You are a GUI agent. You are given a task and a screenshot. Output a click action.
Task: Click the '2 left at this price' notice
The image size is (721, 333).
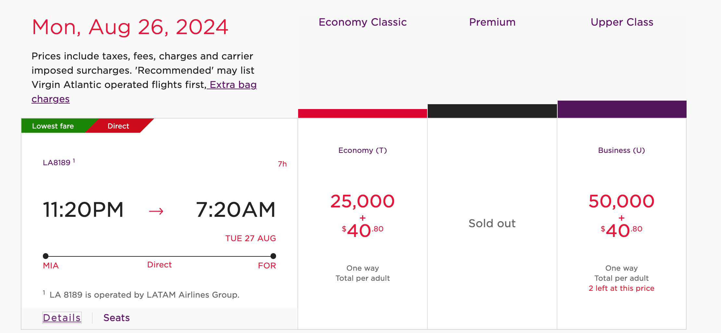[621, 288]
